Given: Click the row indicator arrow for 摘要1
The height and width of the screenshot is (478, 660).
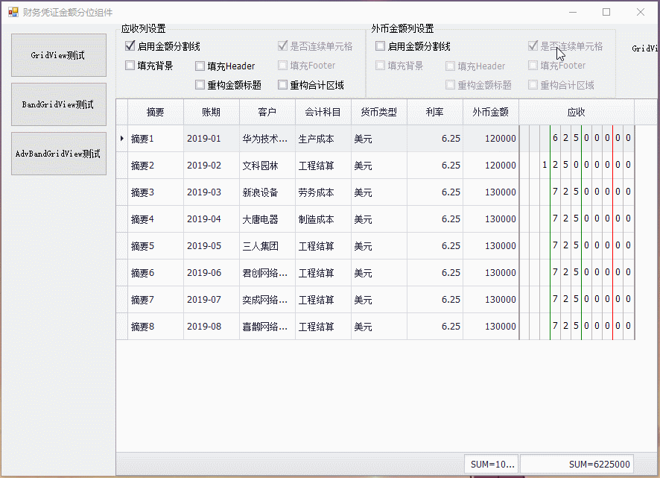Looking at the screenshot, I should [122, 138].
